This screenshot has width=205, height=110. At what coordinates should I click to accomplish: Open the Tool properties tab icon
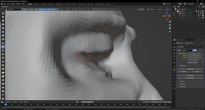[x=174, y=44]
